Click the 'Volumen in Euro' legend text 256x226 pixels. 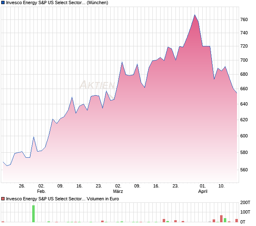(103, 199)
